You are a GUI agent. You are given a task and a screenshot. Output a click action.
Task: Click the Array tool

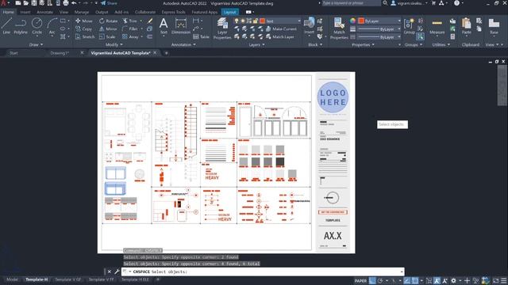pyautogui.click(x=130, y=37)
